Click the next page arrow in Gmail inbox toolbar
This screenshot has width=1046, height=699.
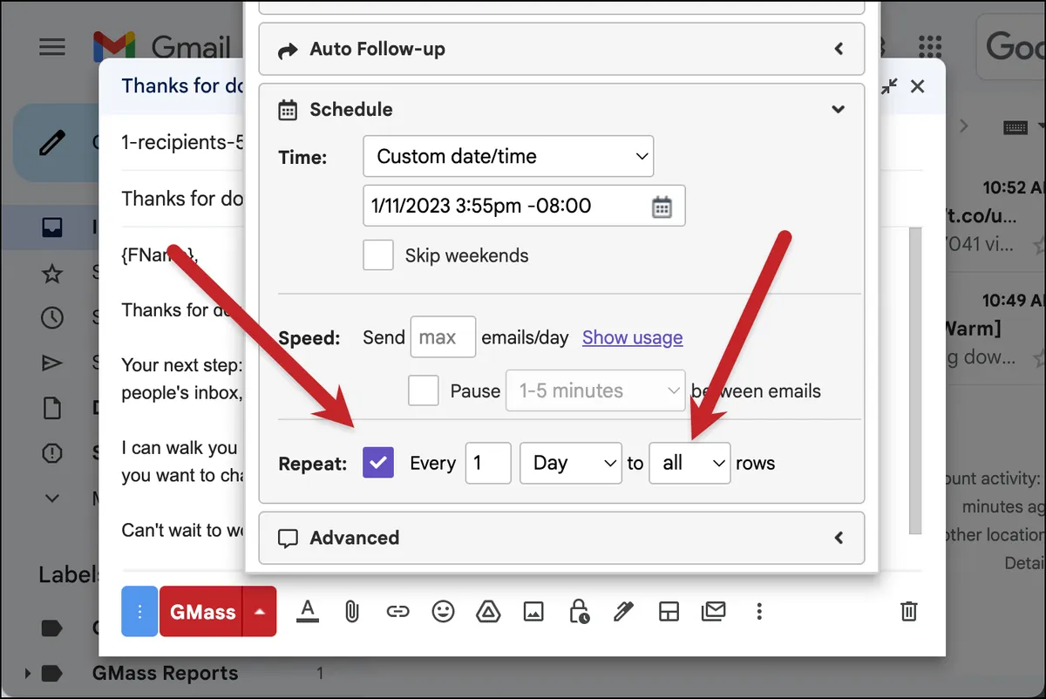coord(963,126)
